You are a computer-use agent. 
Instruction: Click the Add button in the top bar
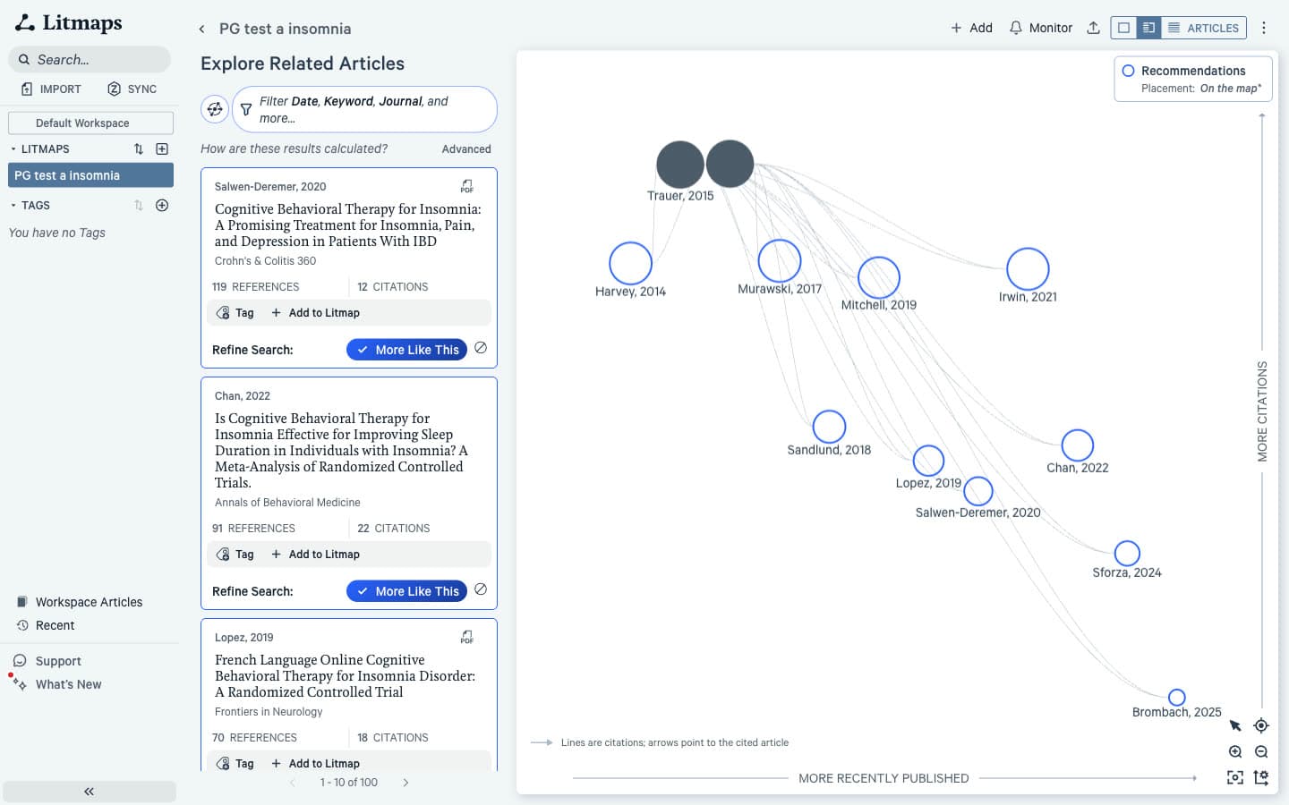(x=971, y=28)
